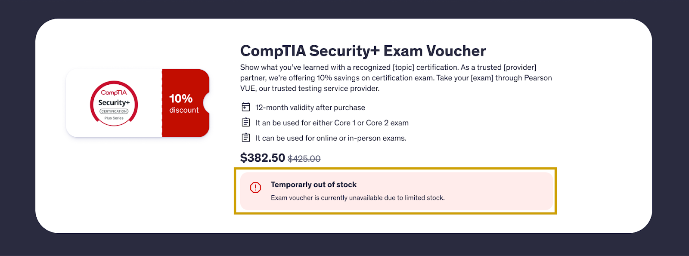This screenshot has height=256, width=689.
Task: Click the Core 1 or Core 2 exam line
Action: pos(332,123)
